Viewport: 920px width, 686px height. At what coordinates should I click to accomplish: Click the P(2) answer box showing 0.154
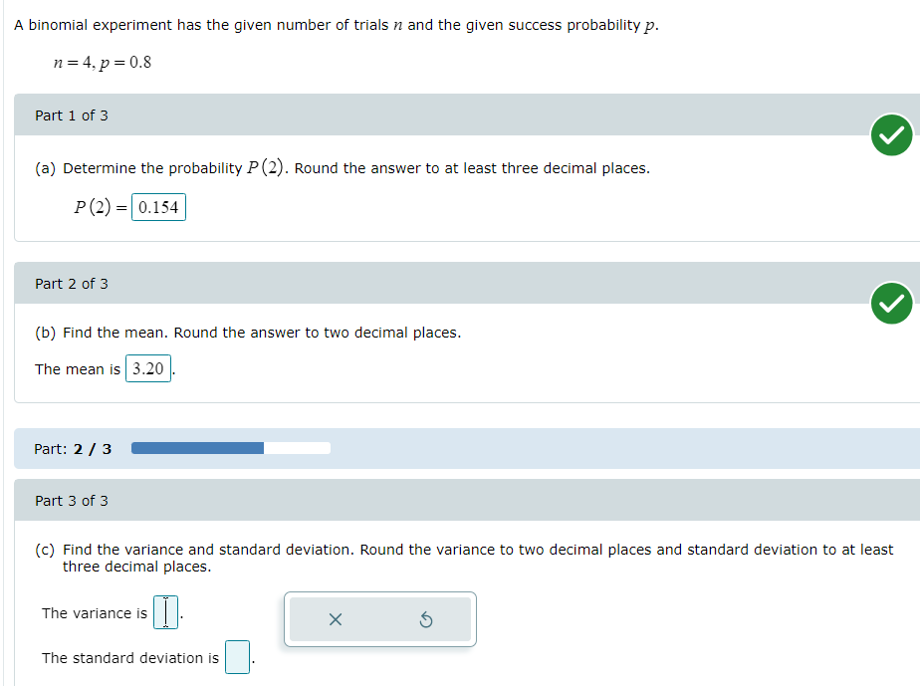[158, 206]
